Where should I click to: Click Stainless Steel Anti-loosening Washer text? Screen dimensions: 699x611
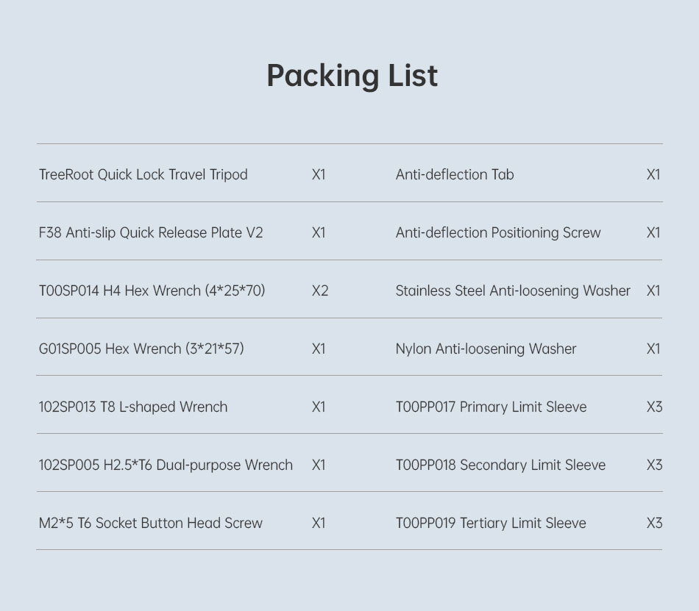coord(513,291)
